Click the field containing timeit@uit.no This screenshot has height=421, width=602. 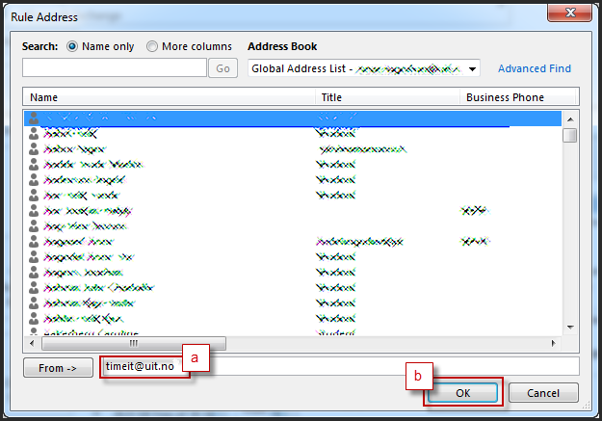(x=144, y=367)
